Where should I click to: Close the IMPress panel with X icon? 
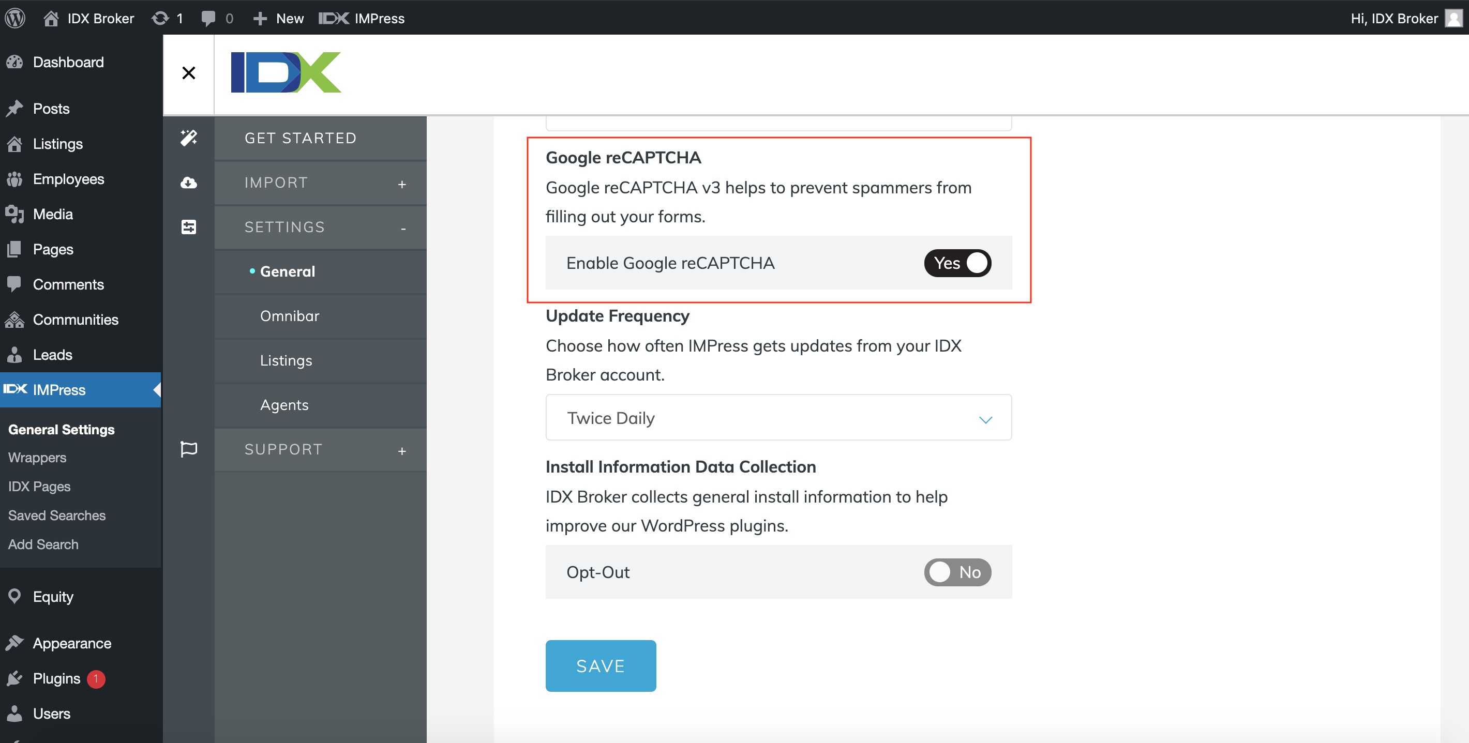click(189, 73)
